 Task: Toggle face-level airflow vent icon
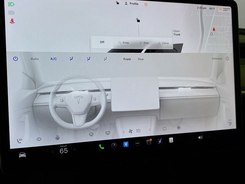click(88, 59)
